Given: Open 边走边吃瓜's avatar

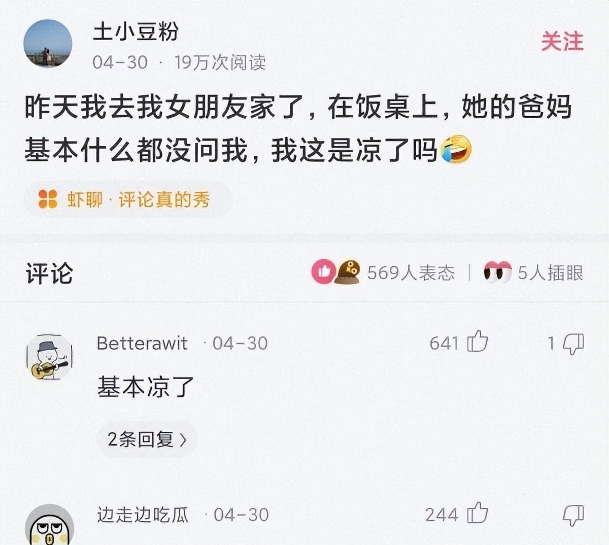Looking at the screenshot, I should pos(49,525).
